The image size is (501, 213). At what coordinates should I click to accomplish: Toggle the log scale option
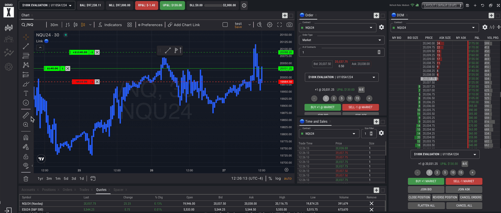278,179
